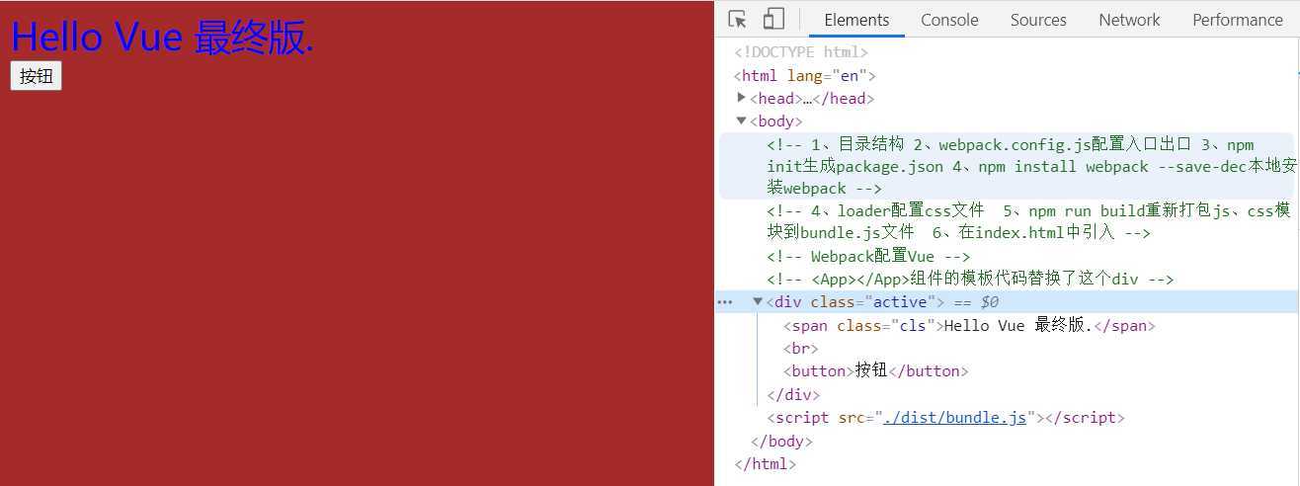Select the comment starting with 1、目录结构
Image resolution: width=1300 pixels, height=486 pixels.
[x=1007, y=166]
